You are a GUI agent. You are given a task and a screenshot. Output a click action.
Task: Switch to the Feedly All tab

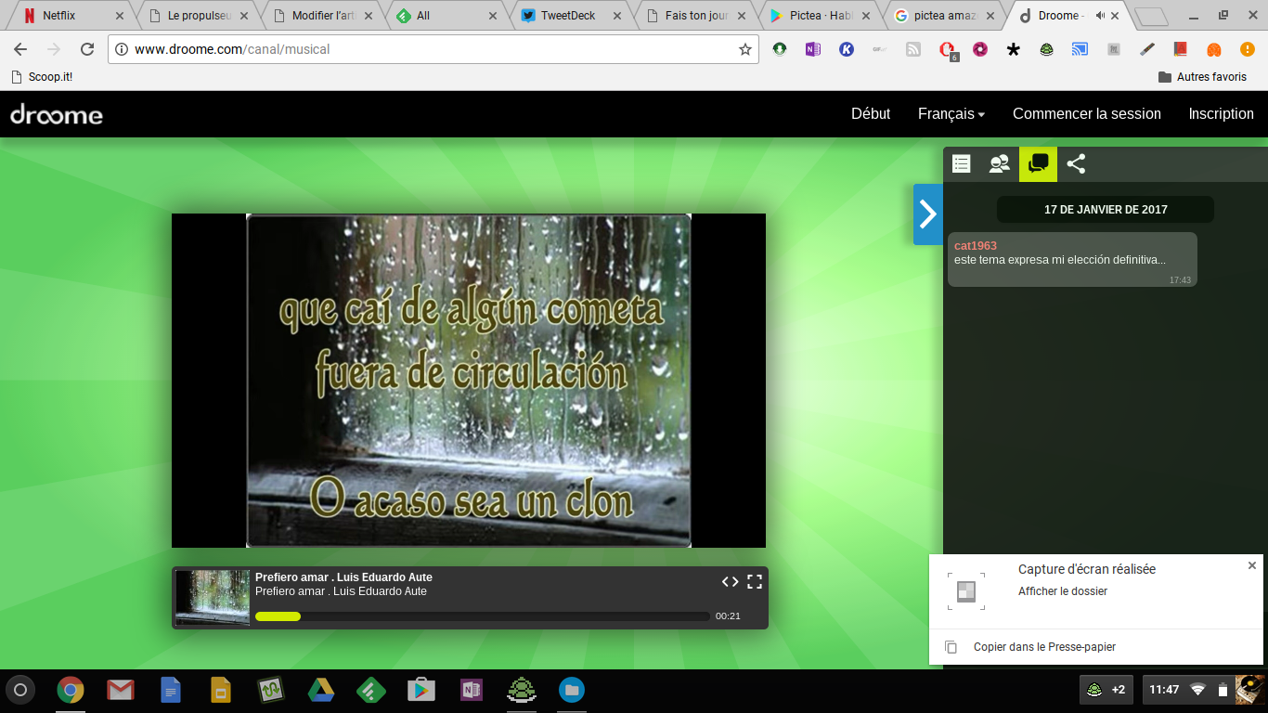(x=446, y=16)
